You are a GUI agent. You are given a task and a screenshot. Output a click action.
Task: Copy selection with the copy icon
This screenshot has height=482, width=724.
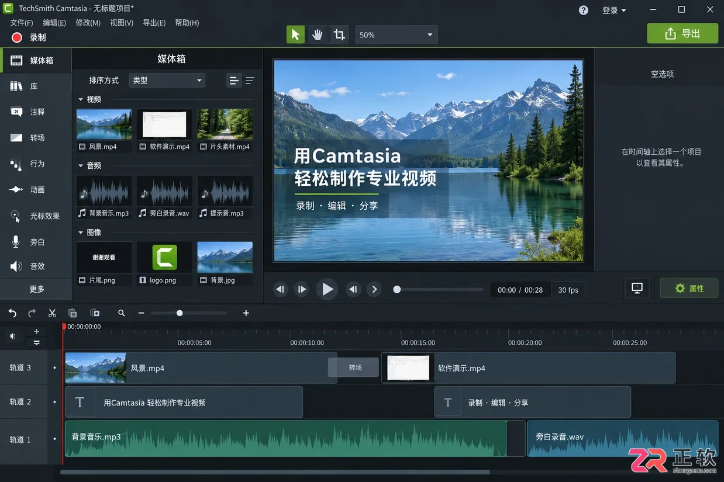73,313
